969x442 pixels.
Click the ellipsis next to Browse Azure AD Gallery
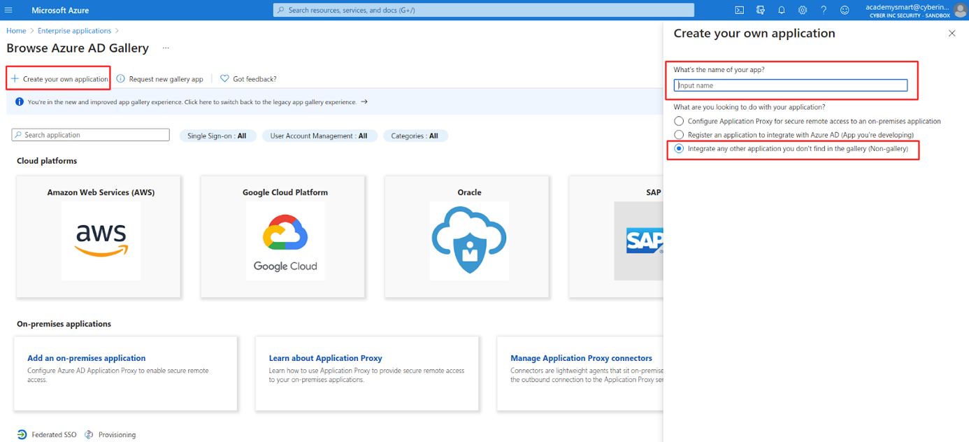click(166, 48)
